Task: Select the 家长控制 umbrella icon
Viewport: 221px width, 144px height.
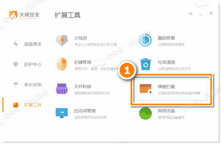Action: coord(16,85)
